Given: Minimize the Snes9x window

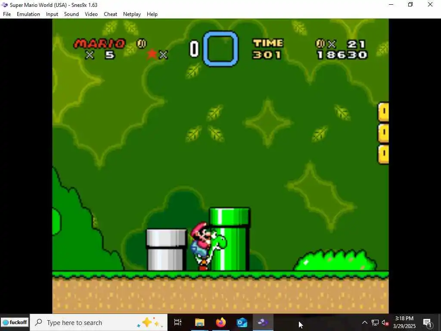Looking at the screenshot, I should coord(391,4).
